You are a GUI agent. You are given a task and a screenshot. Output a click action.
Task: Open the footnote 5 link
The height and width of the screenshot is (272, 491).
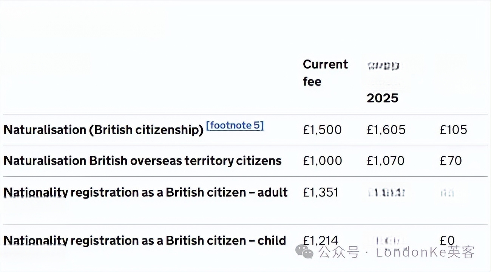235,125
